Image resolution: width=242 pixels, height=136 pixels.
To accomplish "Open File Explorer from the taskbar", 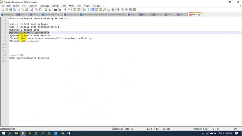I will (16, 133).
